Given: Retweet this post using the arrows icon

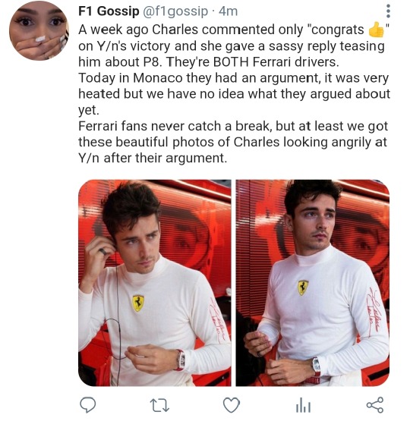Looking at the screenshot, I should pos(159,405).
